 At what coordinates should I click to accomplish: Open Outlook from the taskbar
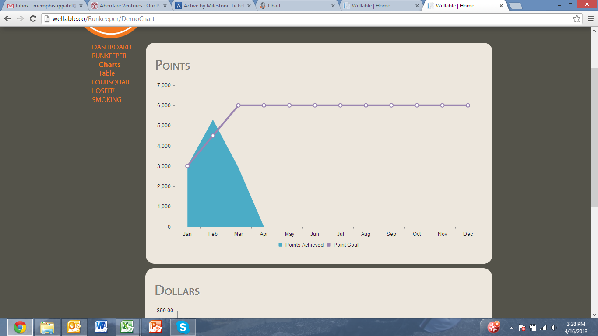pos(74,327)
